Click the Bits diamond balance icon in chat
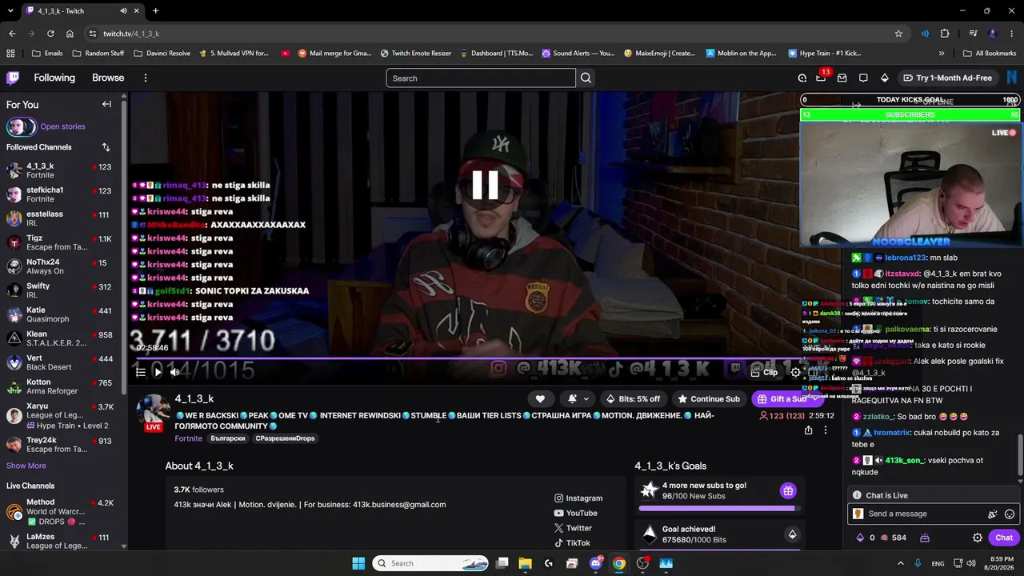1024x576 pixels. tap(860, 538)
